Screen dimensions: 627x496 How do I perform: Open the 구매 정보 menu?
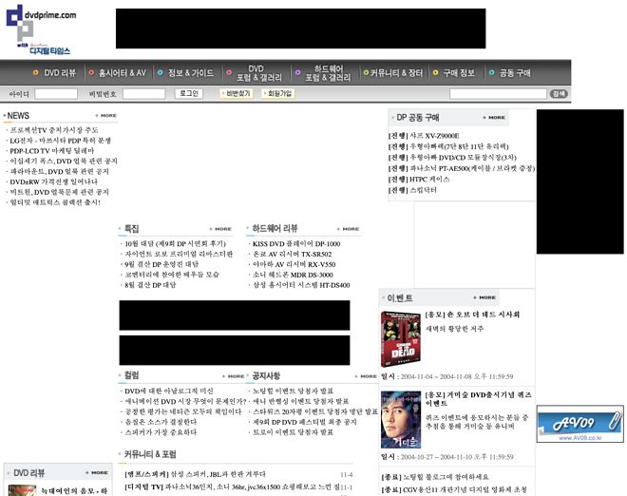(x=459, y=73)
